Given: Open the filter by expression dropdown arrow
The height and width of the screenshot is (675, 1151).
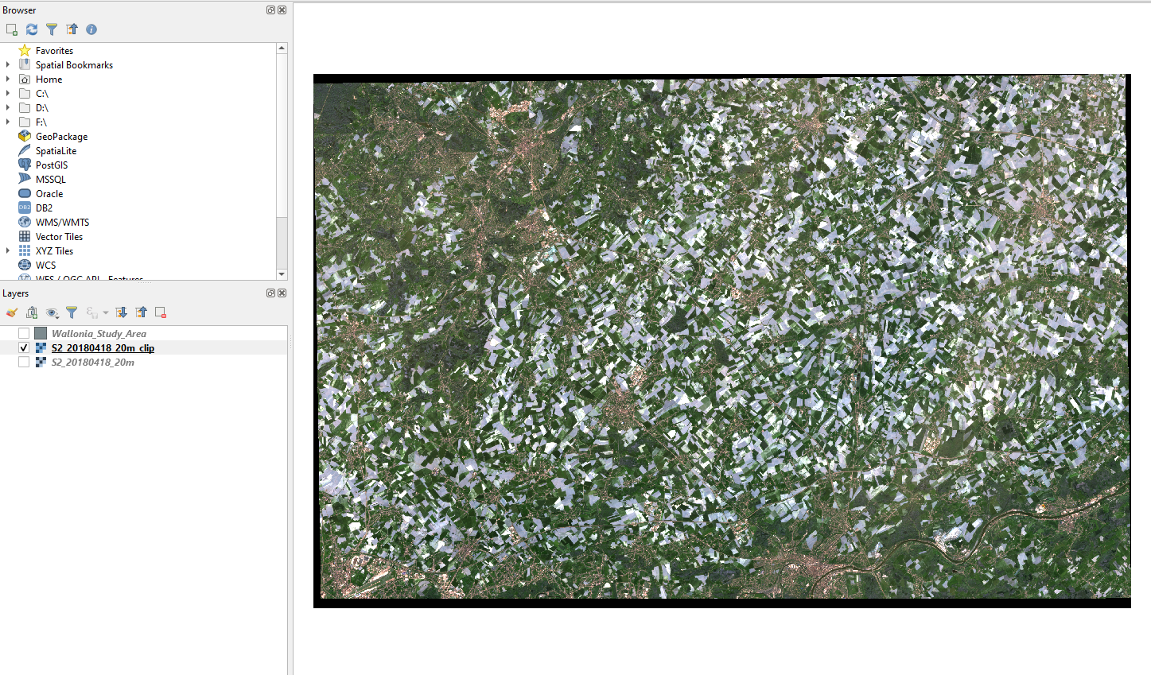Looking at the screenshot, I should 106,313.
